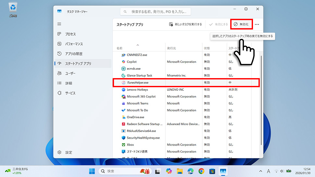Open the プロセス page in sidebar
The image size is (315, 177).
click(71, 34)
